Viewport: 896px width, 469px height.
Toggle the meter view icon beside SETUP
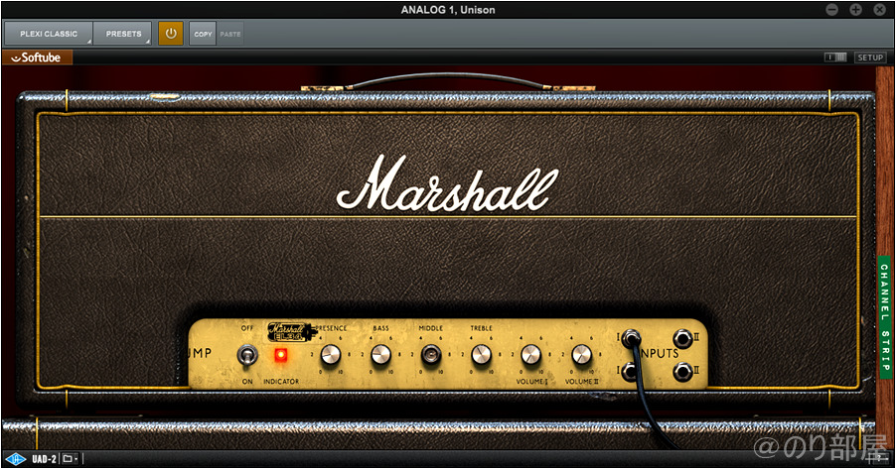(x=836, y=58)
